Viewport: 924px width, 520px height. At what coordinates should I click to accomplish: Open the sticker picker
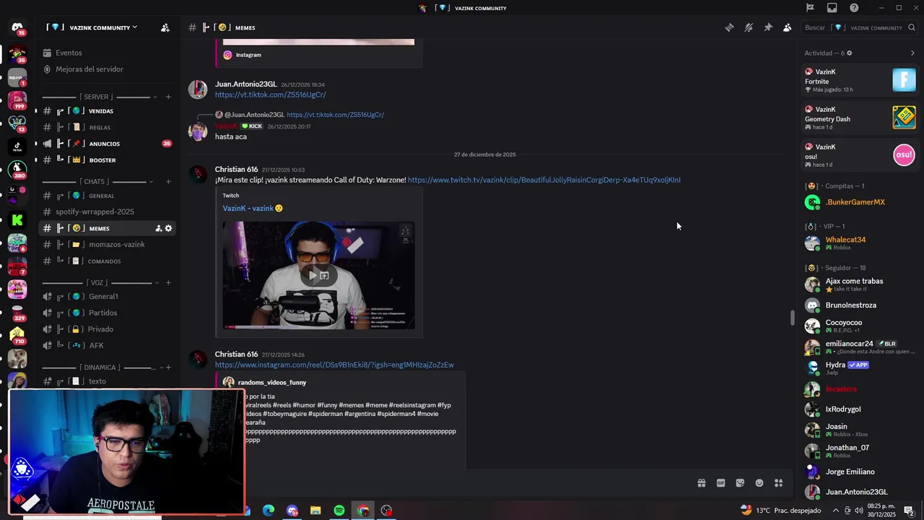click(x=740, y=483)
